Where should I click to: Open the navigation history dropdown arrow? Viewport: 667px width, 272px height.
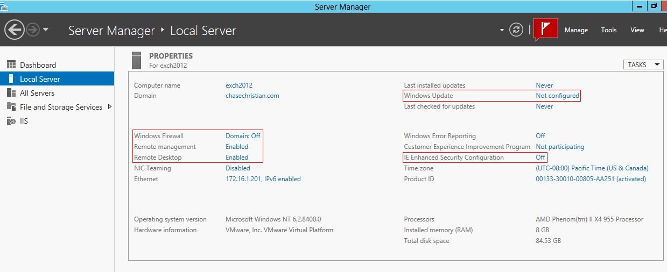pos(46,30)
